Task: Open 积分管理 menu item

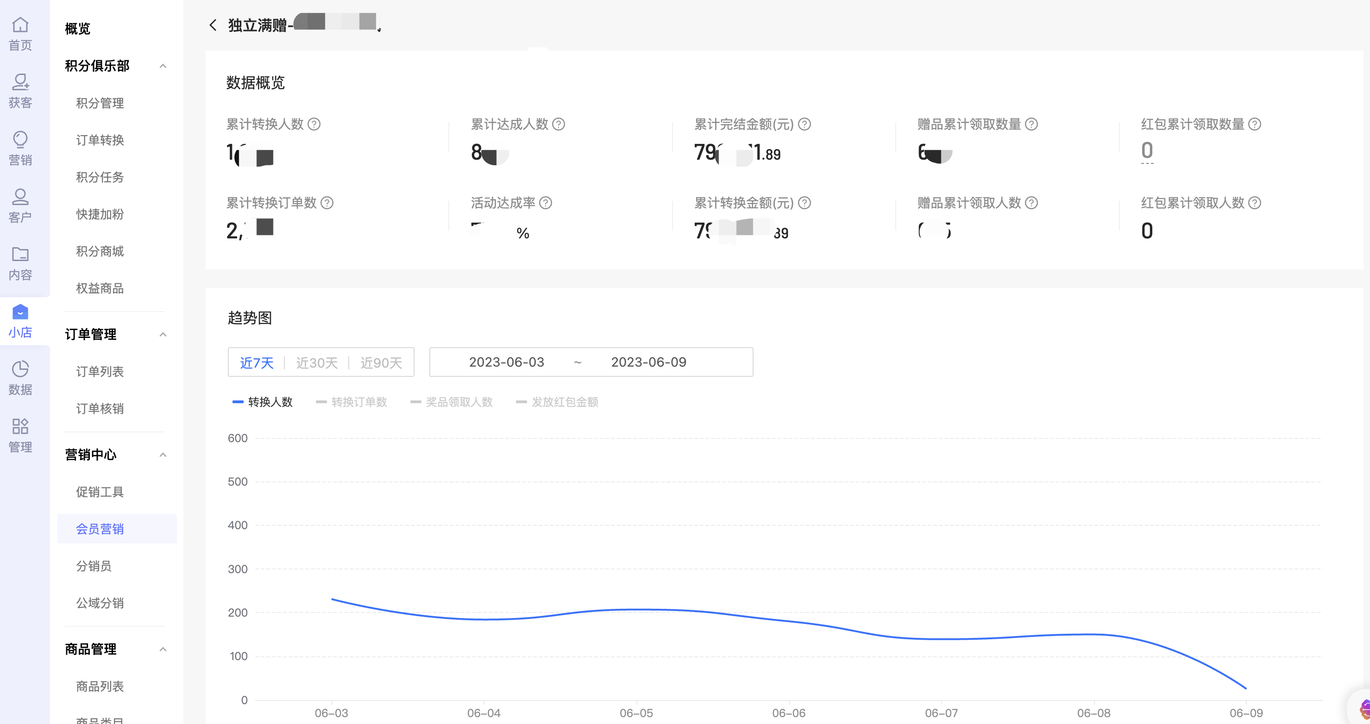Action: pyautogui.click(x=100, y=103)
